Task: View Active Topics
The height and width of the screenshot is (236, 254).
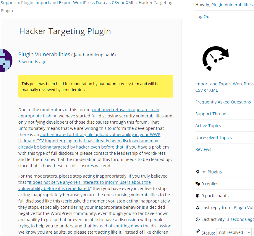Action: coord(208,125)
